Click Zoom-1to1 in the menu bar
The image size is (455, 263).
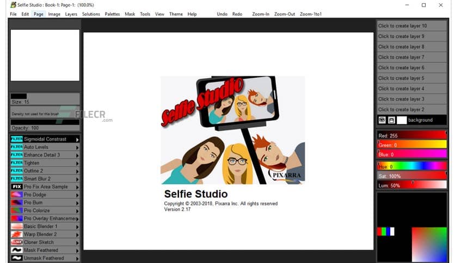click(310, 14)
